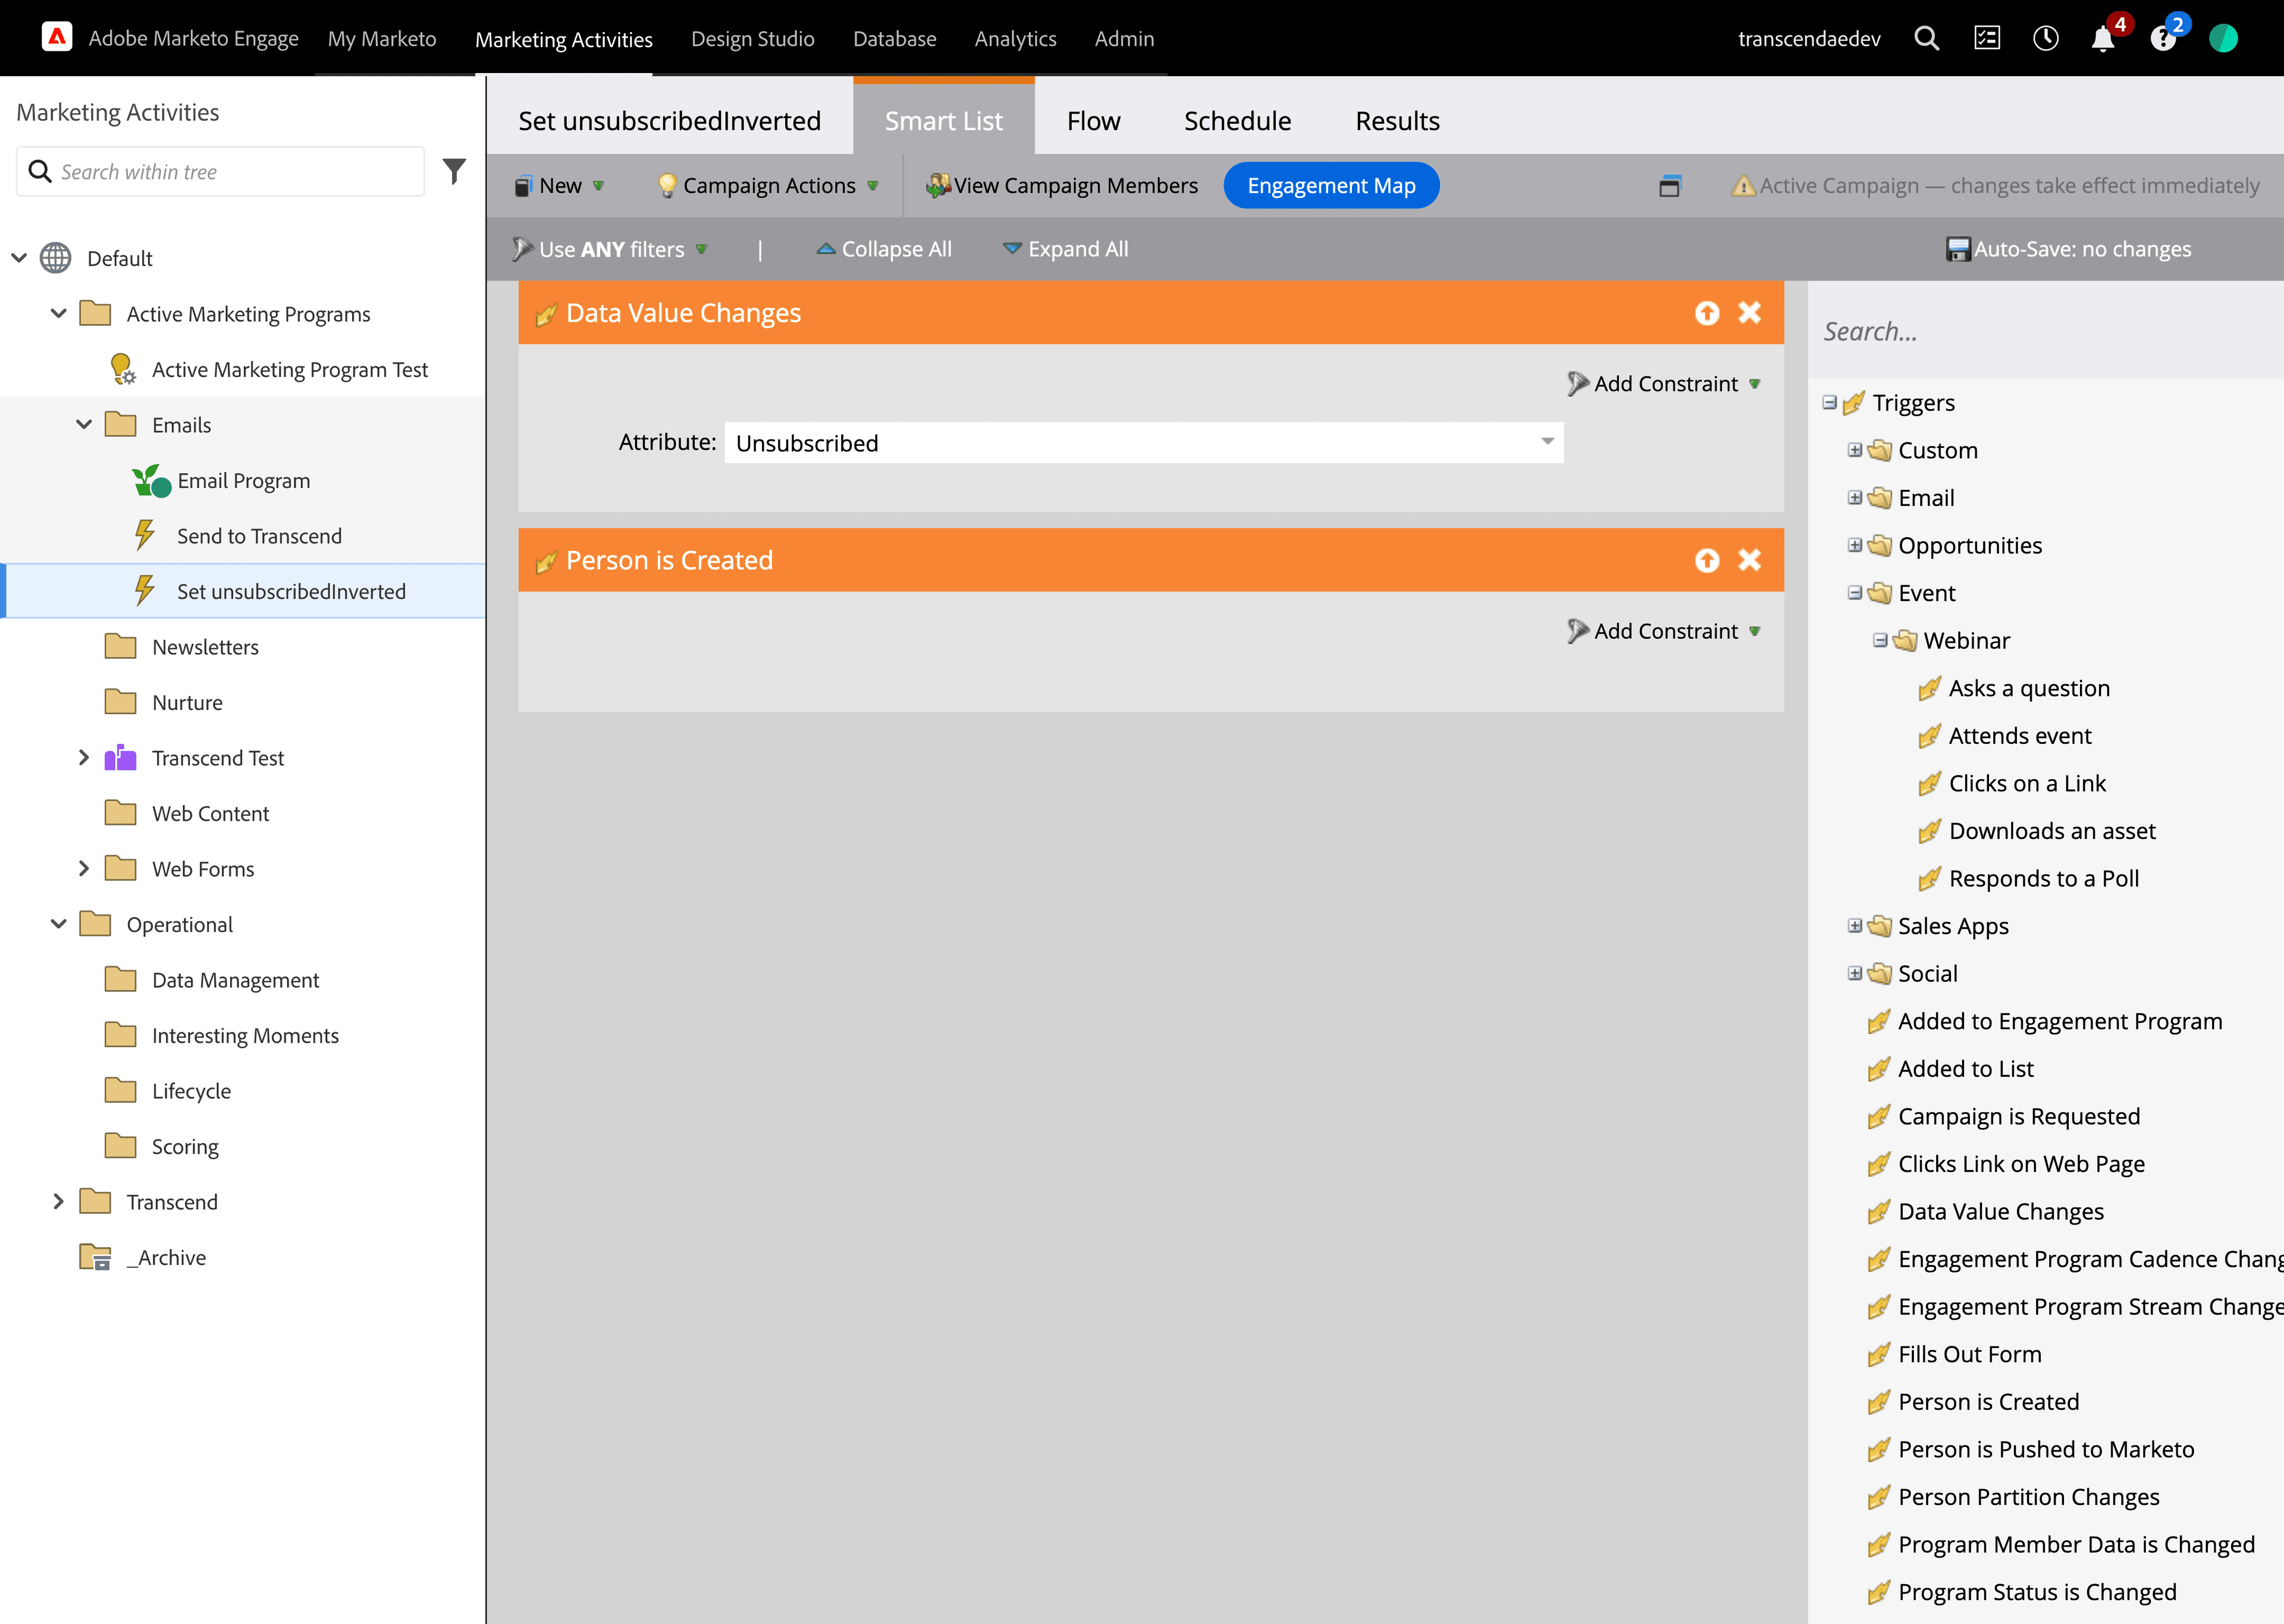
Task: Move the Person is Created trigger up
Action: (x=1707, y=560)
